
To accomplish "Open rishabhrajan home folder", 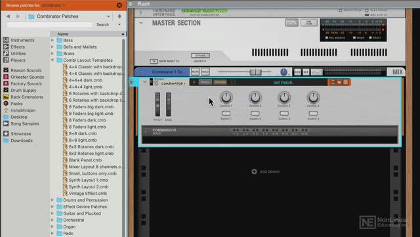I will pos(23,110).
